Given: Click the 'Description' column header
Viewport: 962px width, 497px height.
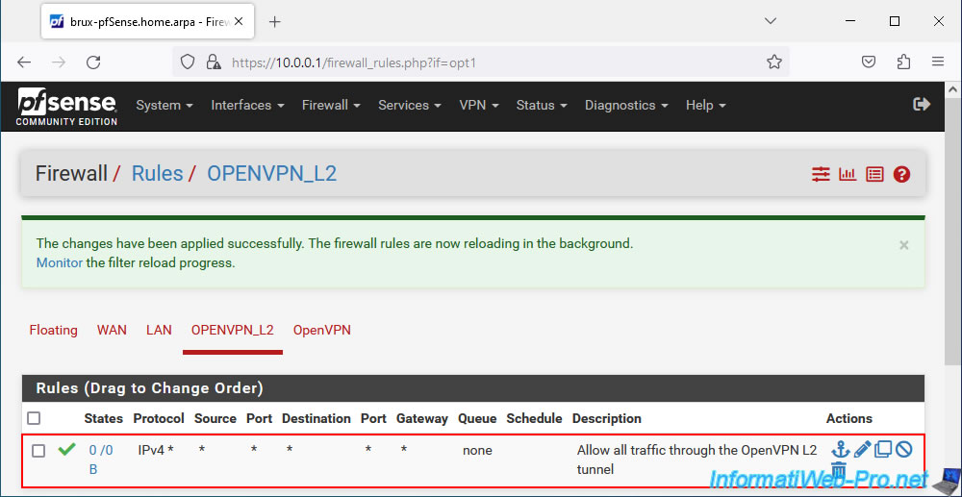Looking at the screenshot, I should coord(607,418).
